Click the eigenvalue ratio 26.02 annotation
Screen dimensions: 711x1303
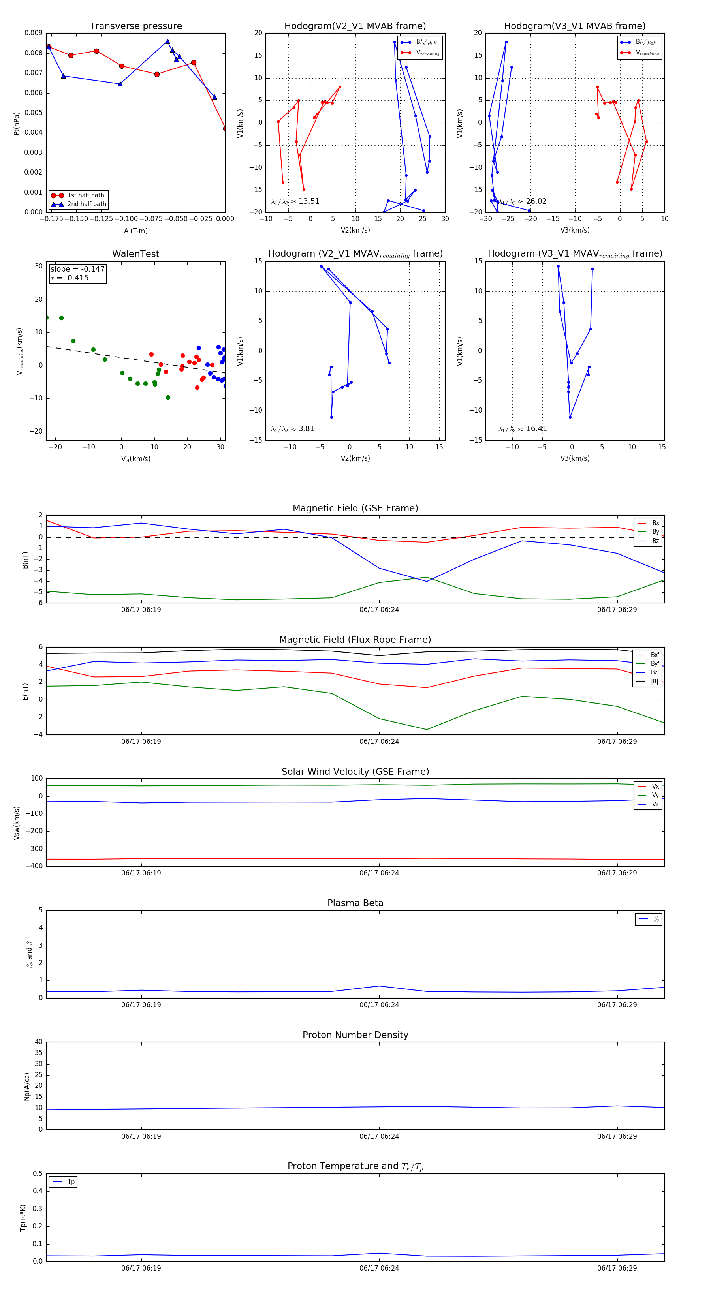click(x=523, y=201)
